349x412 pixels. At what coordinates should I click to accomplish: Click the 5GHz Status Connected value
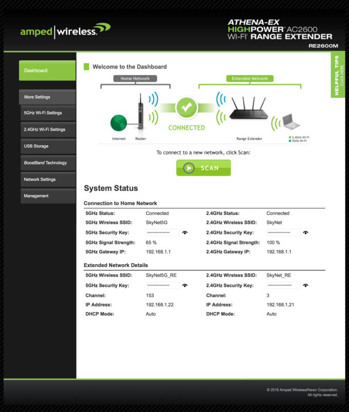pos(157,213)
